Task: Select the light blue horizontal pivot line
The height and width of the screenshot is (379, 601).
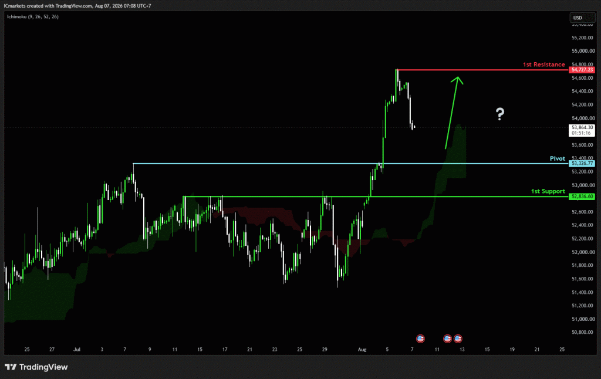Action: click(x=351, y=164)
